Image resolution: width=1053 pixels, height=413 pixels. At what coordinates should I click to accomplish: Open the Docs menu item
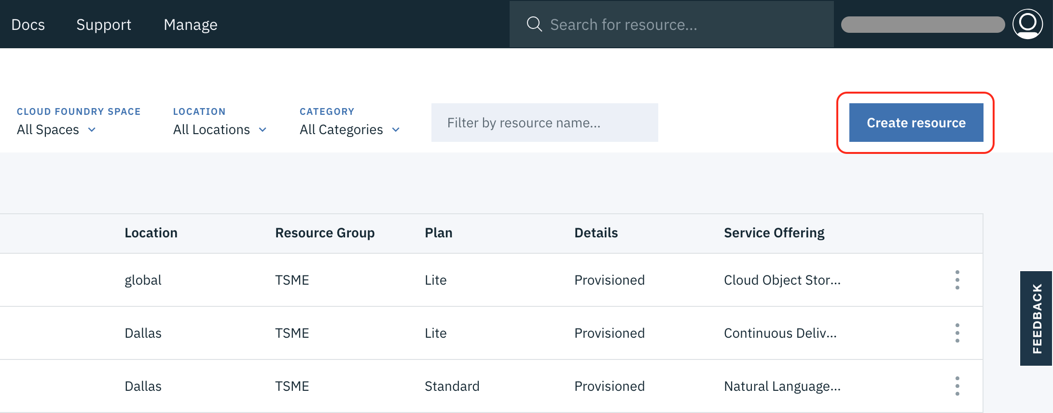pos(28,25)
